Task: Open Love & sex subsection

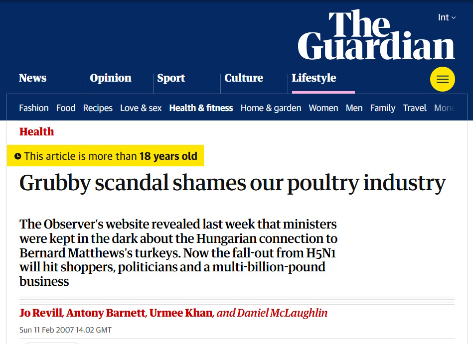Action: [141, 108]
